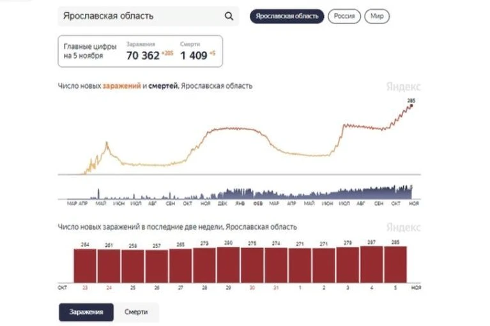The height and width of the screenshot is (326, 490).
Task: Focus the Ярославская область search field
Action: tap(148, 16)
